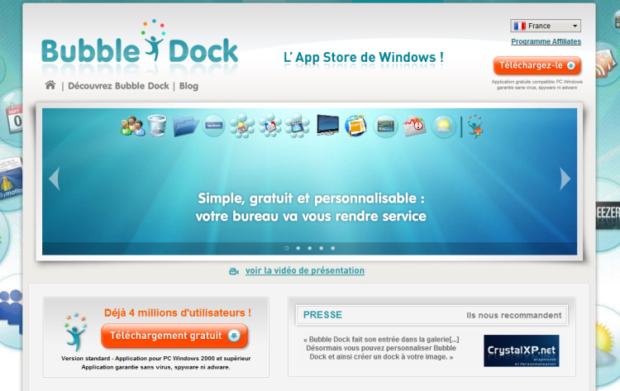Go to previous slide with left arrow

coord(55,179)
